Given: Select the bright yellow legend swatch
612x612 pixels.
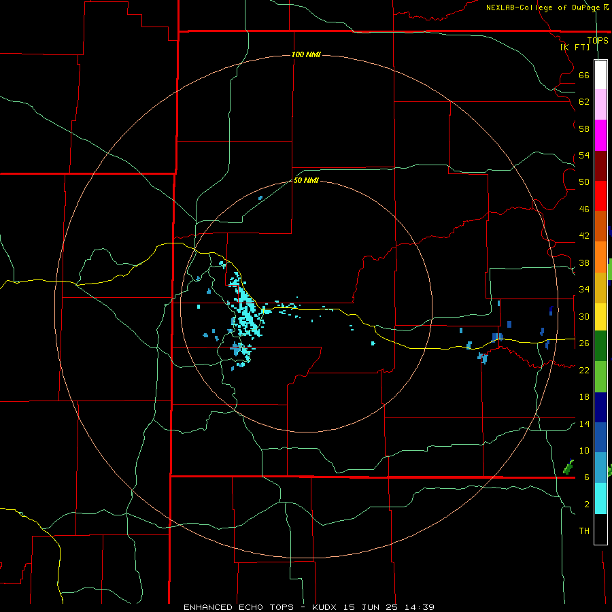Looking at the screenshot, I should [600, 317].
